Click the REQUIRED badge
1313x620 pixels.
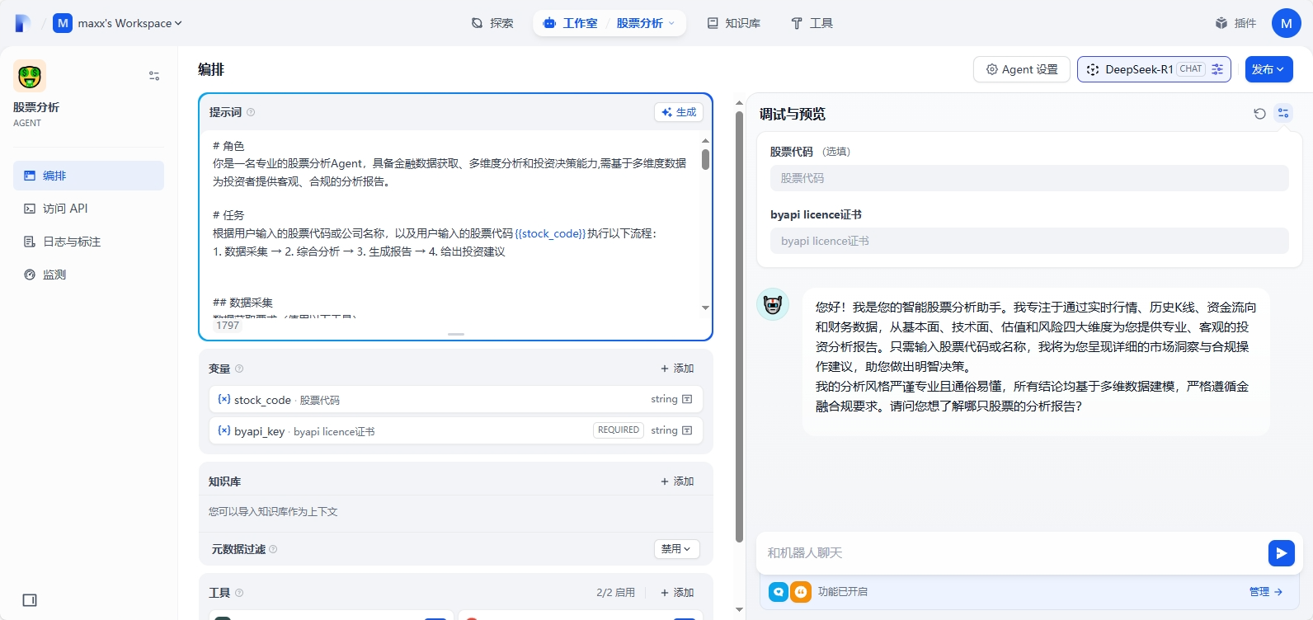coord(619,430)
